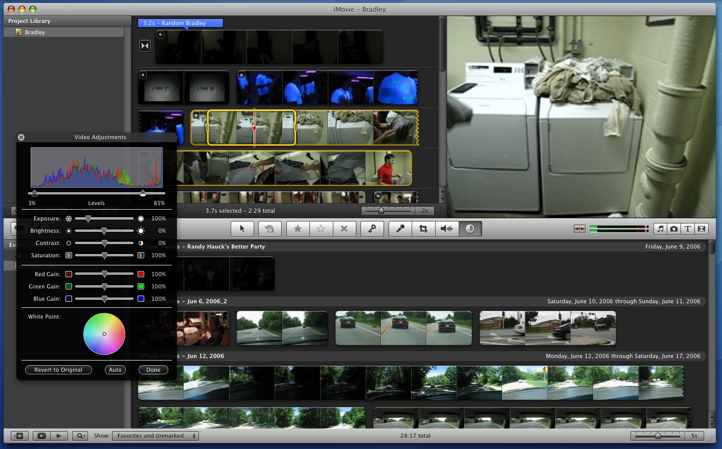This screenshot has height=449, width=722.
Task: Adjust the Red Gain slider
Action: pos(104,274)
